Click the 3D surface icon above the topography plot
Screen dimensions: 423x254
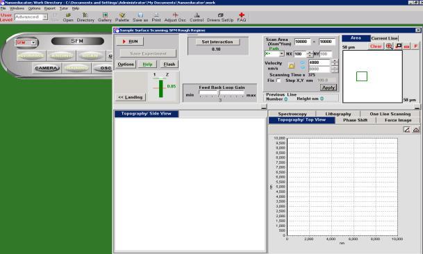416,130
